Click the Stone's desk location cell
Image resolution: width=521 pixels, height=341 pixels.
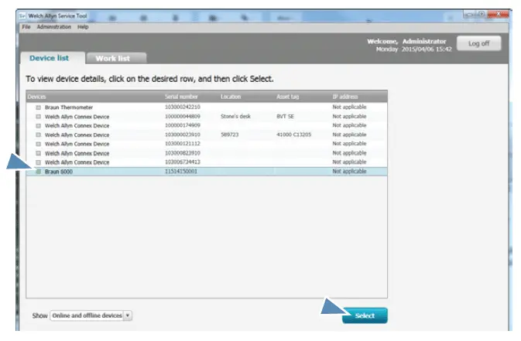pyautogui.click(x=235, y=116)
